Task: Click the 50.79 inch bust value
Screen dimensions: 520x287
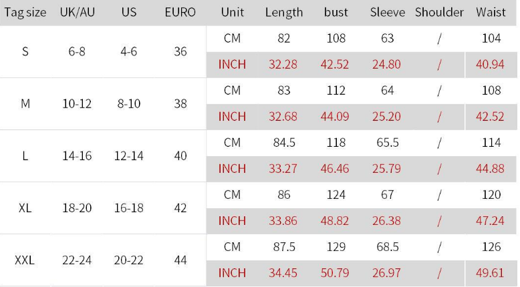Action: pyautogui.click(x=336, y=272)
